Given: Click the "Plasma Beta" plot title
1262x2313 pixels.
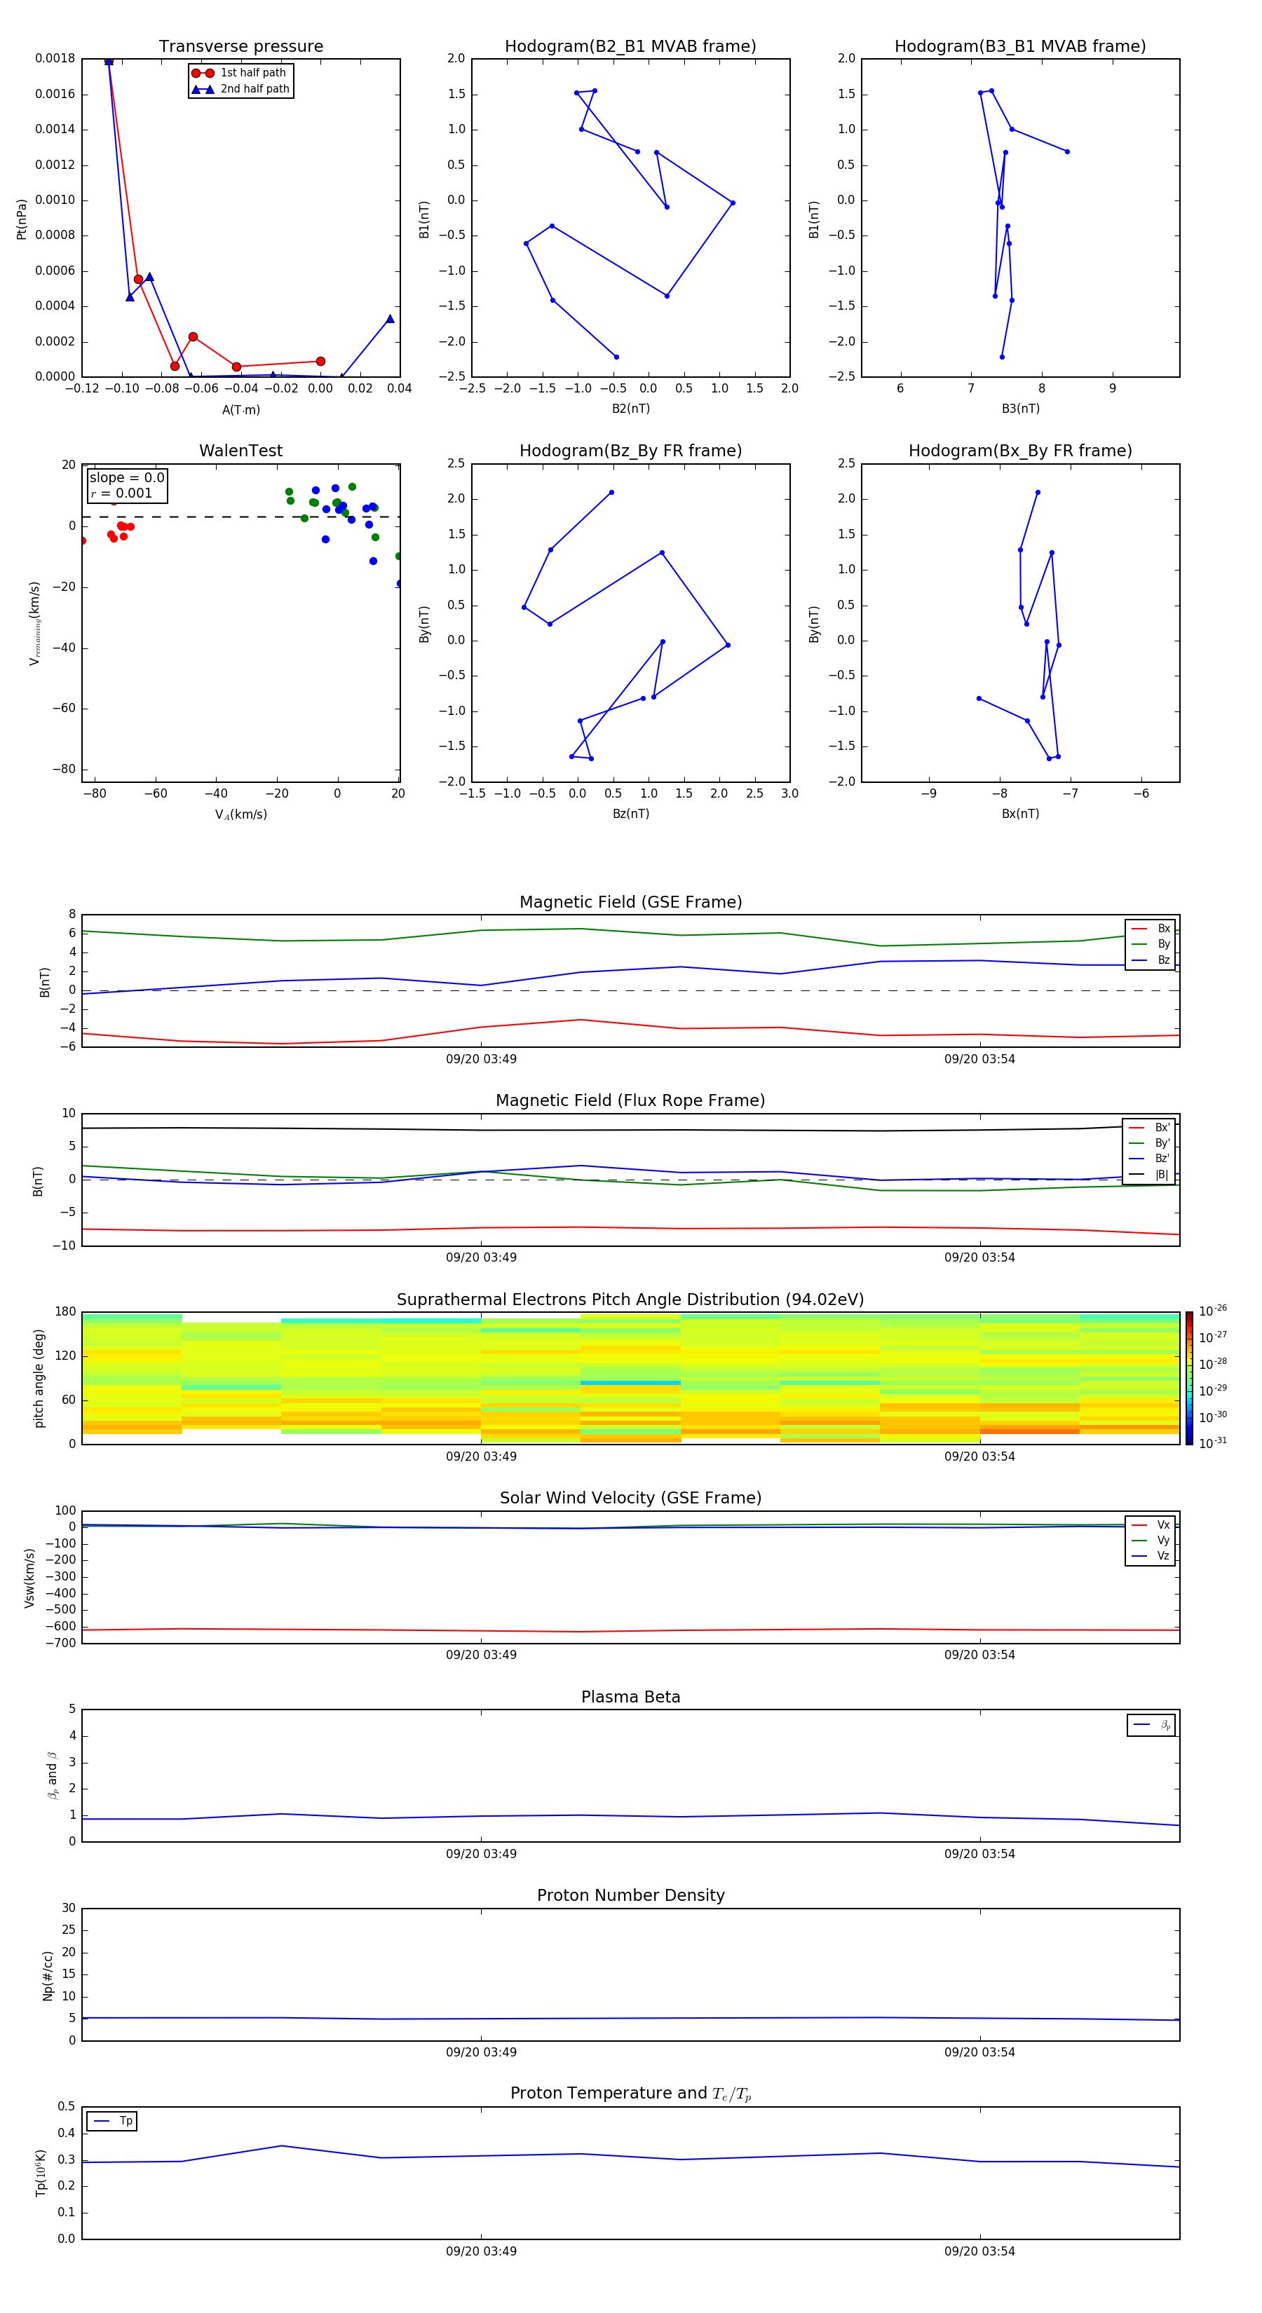Looking at the screenshot, I should [630, 1698].
